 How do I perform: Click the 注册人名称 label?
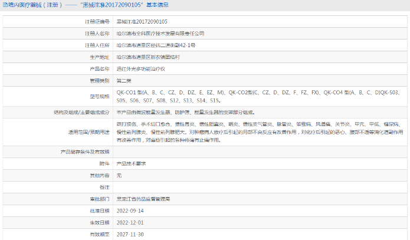point(97,34)
